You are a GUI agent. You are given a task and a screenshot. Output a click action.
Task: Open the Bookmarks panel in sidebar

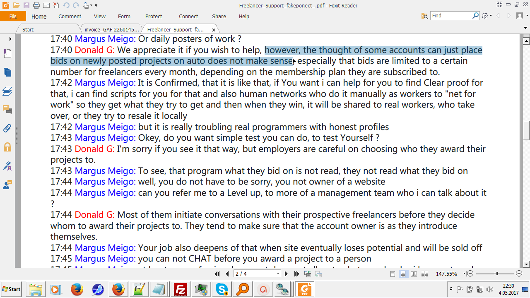click(x=7, y=54)
